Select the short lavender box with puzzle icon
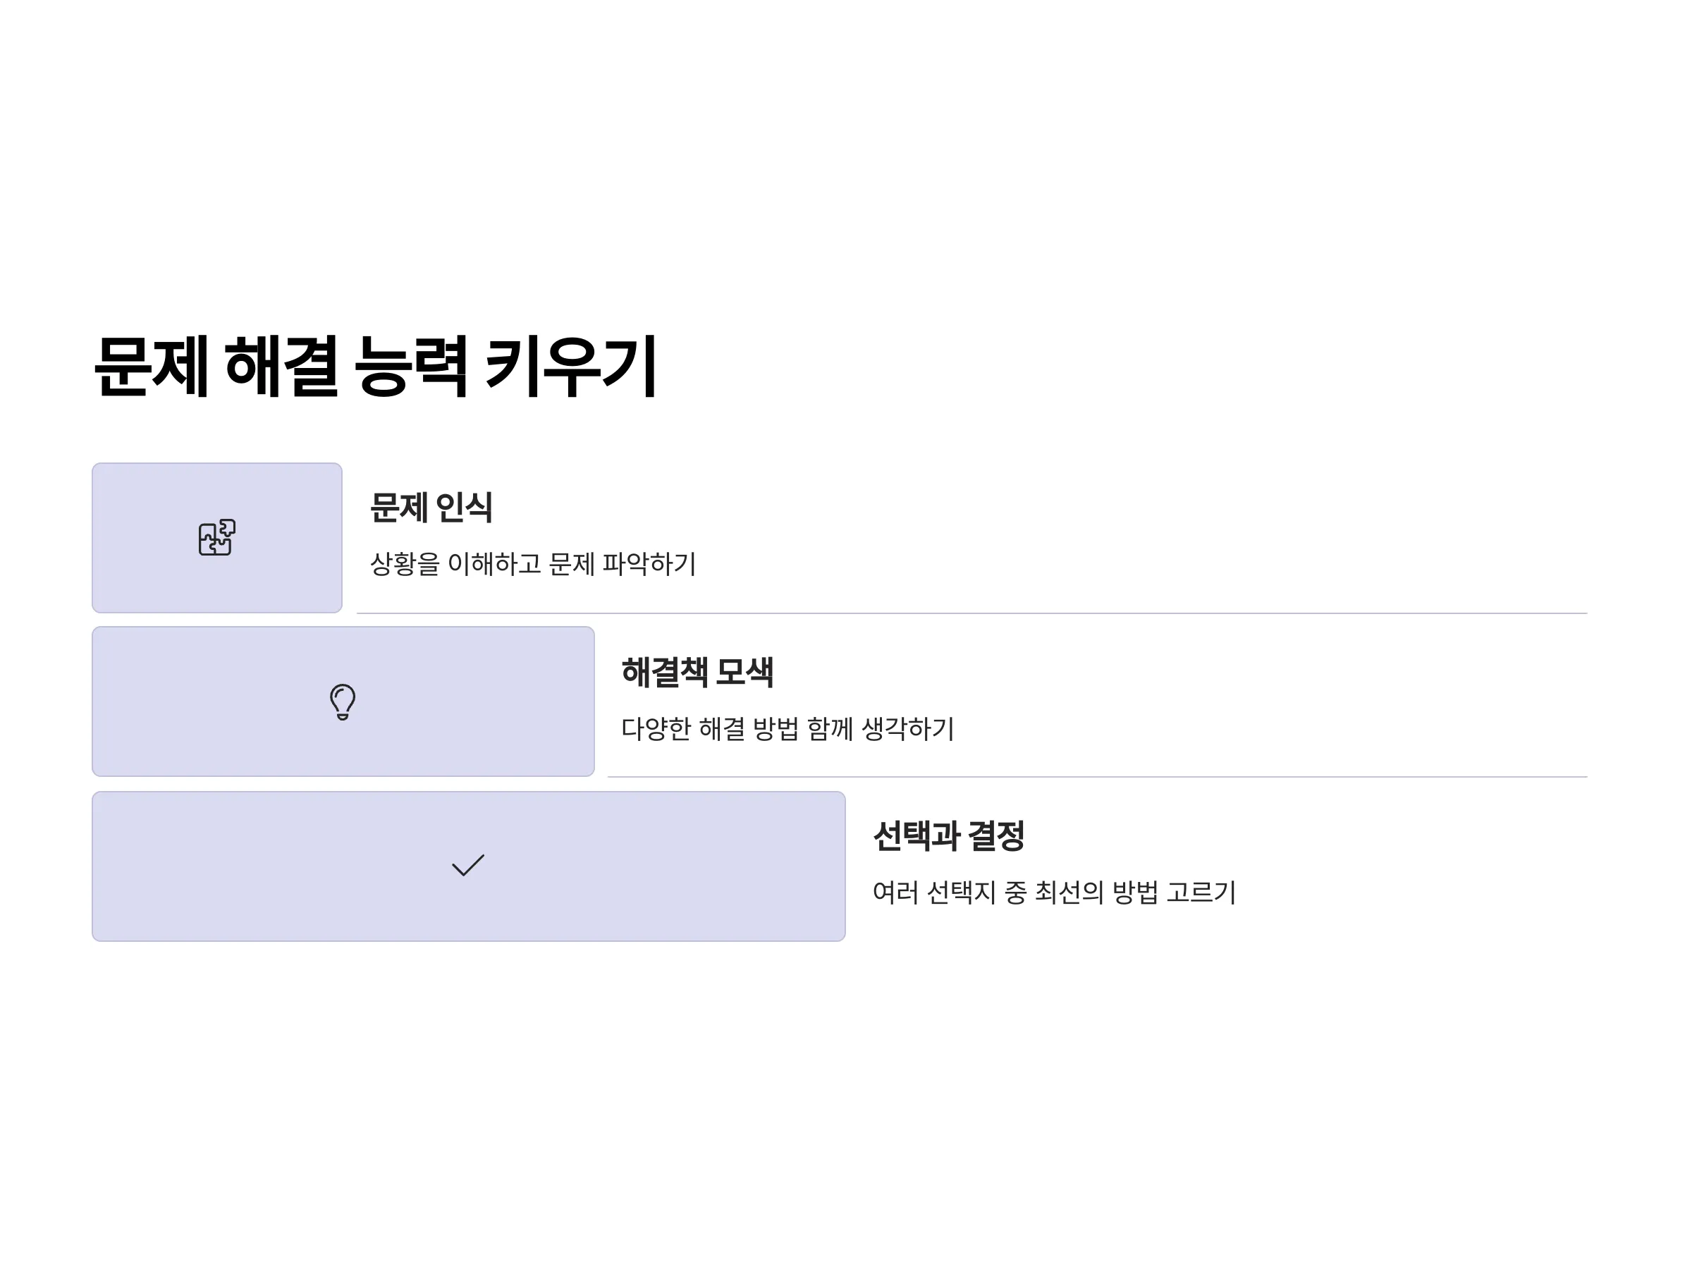This screenshot has width=1692, height=1269. 217,538
